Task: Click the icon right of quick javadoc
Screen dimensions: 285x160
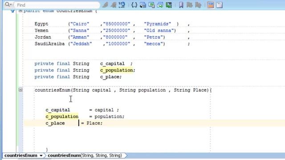Action: (x=151, y=5)
